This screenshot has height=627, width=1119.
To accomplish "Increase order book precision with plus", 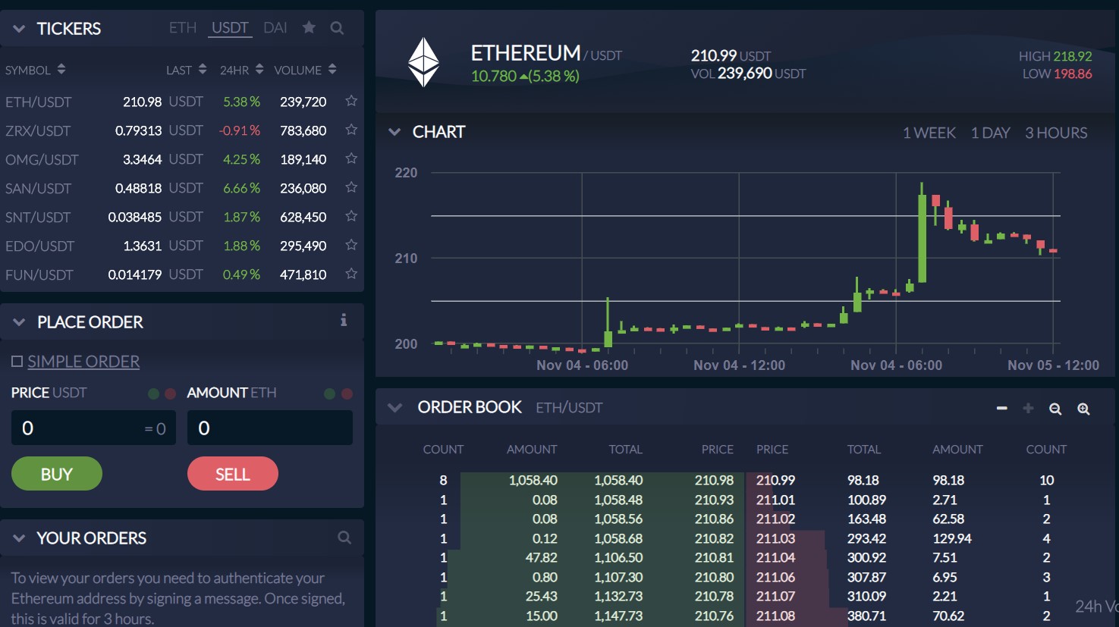I will pyautogui.click(x=1029, y=408).
